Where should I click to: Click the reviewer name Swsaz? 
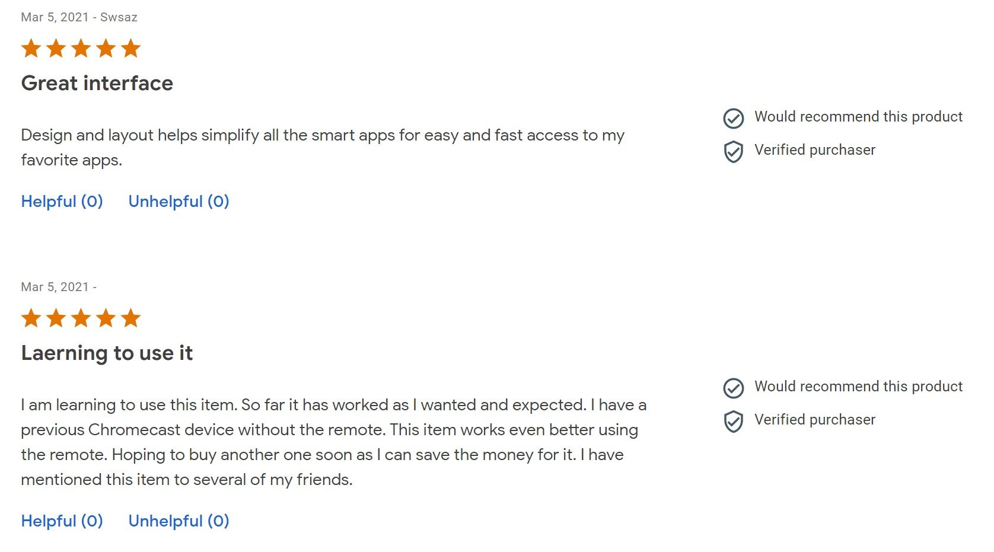pos(119,17)
